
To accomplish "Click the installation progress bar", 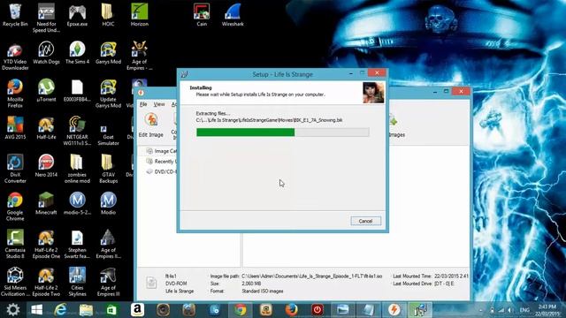I will [x=283, y=132].
